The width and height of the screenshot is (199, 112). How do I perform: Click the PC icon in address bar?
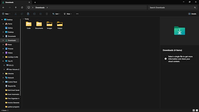[29, 8]
